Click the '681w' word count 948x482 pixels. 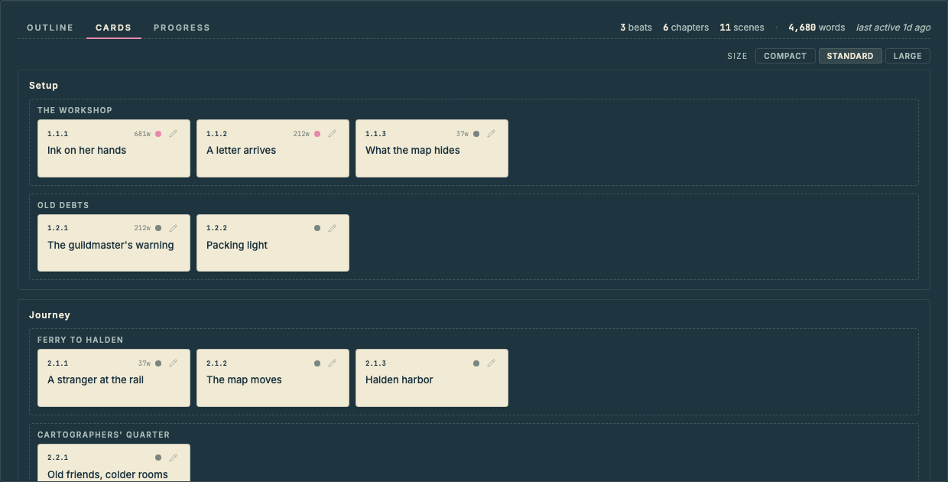[x=142, y=134]
